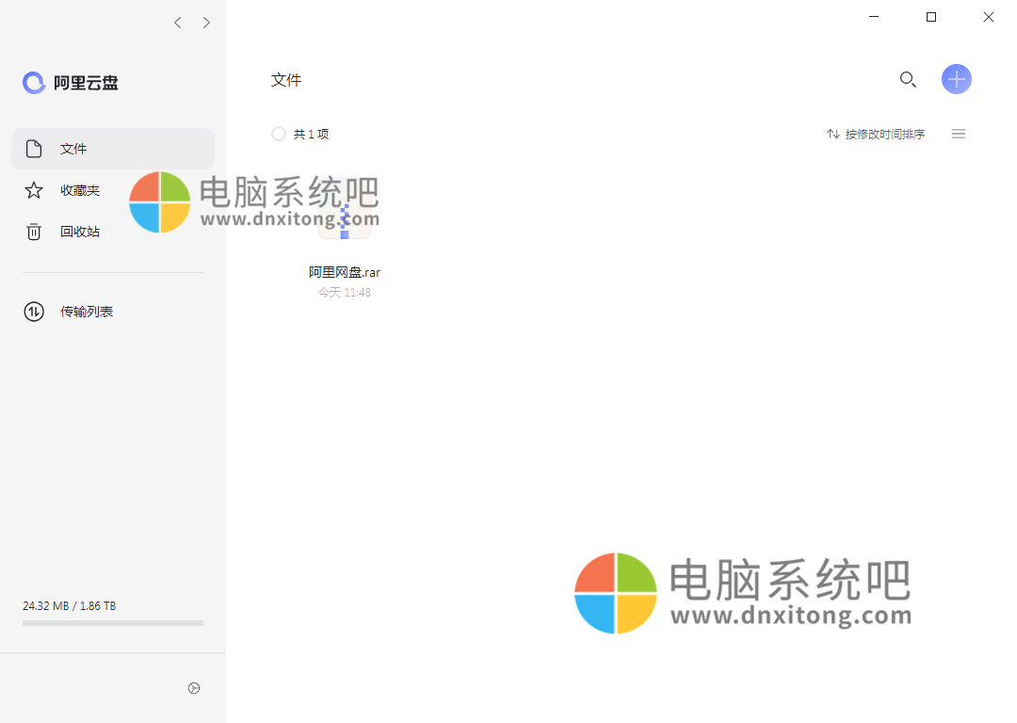Open 传输列表 from the sidebar

click(x=87, y=311)
